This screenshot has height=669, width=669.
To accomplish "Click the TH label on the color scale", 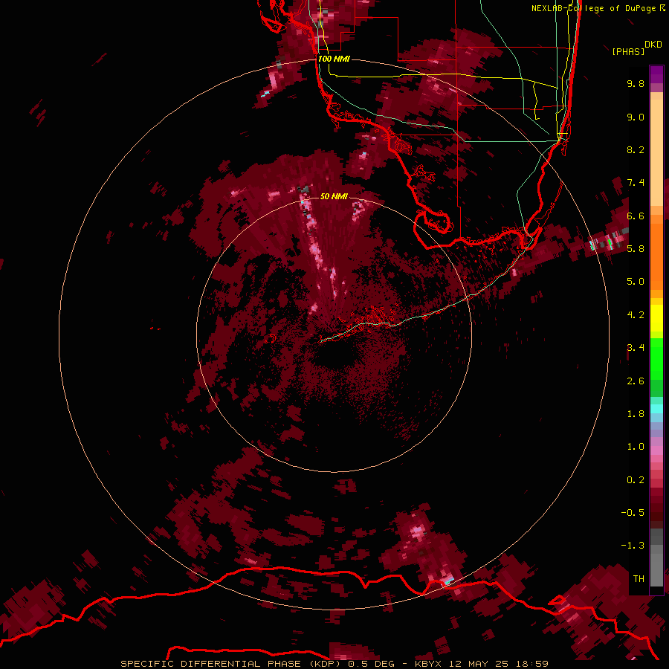I will pyautogui.click(x=639, y=578).
